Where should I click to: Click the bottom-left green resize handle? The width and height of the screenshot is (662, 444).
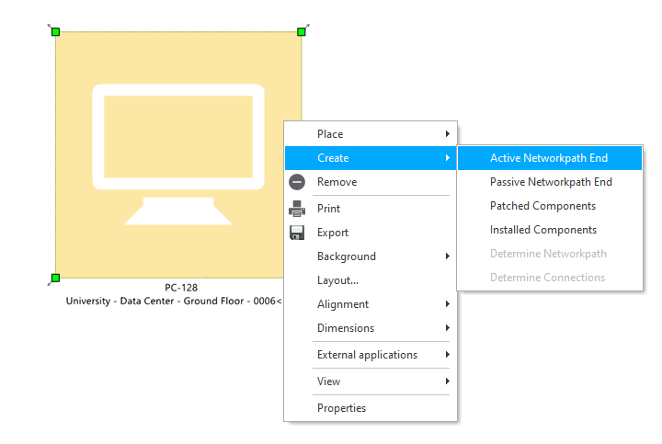pyautogui.click(x=55, y=278)
